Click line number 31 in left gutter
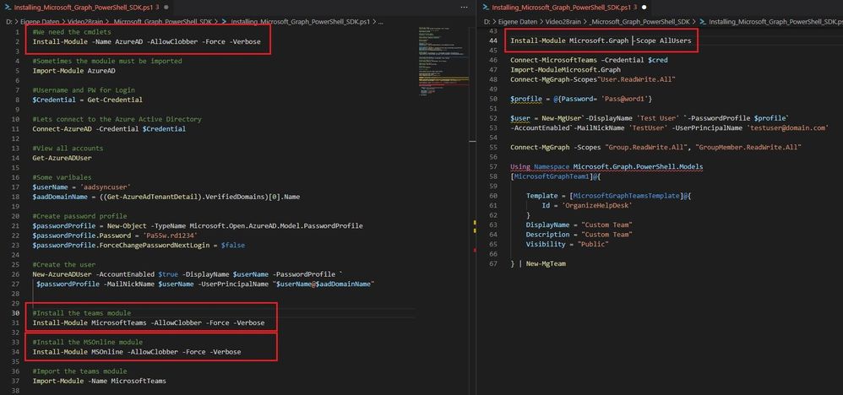 [x=16, y=322]
